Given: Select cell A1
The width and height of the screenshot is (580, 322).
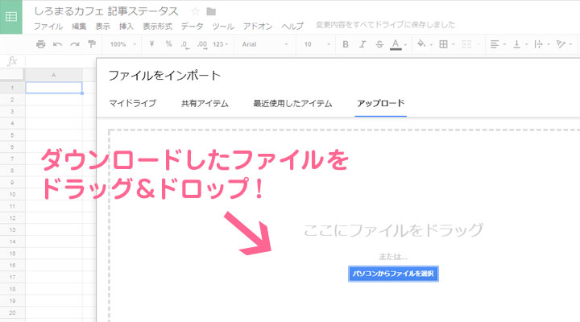Looking at the screenshot, I should pyautogui.click(x=54, y=88).
